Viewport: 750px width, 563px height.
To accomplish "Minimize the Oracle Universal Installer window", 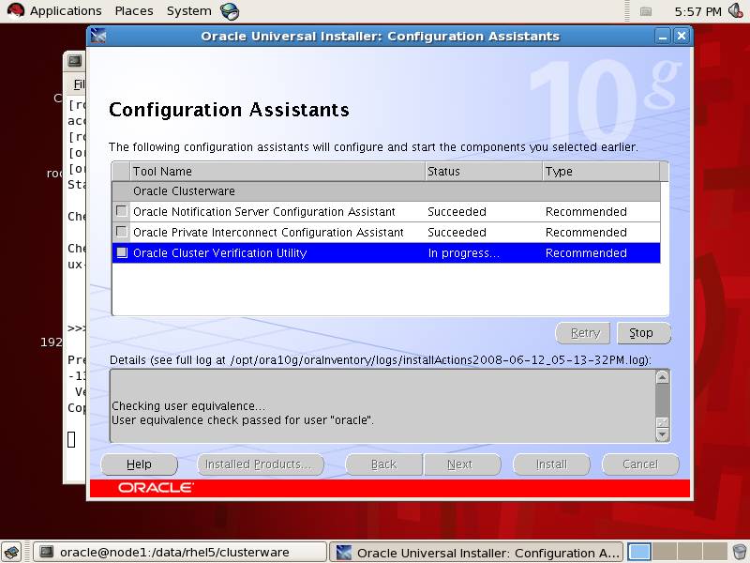I will tap(663, 37).
